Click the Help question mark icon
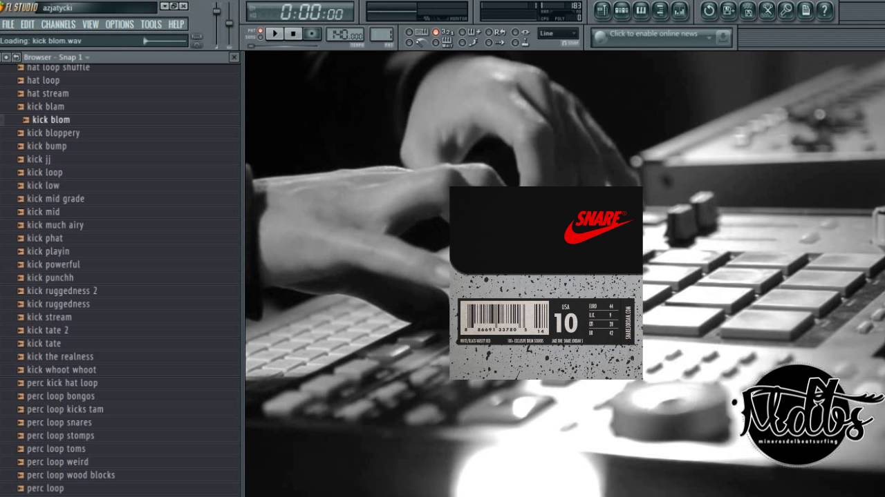Viewport: 885px width, 497px height. tap(824, 10)
